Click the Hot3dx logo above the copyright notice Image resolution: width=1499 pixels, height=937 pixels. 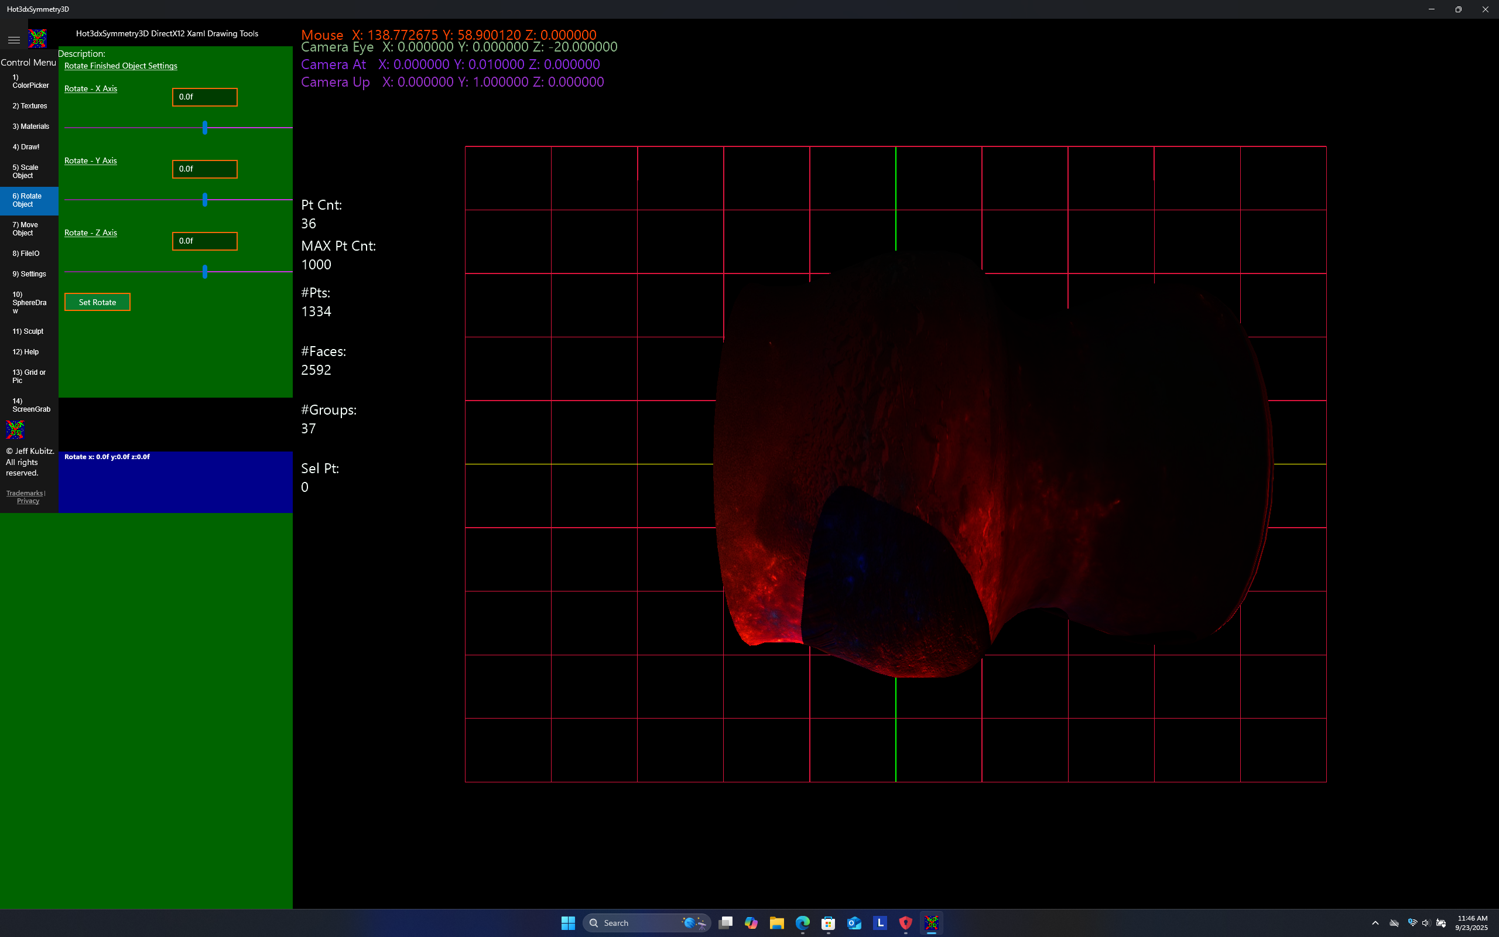(13, 429)
